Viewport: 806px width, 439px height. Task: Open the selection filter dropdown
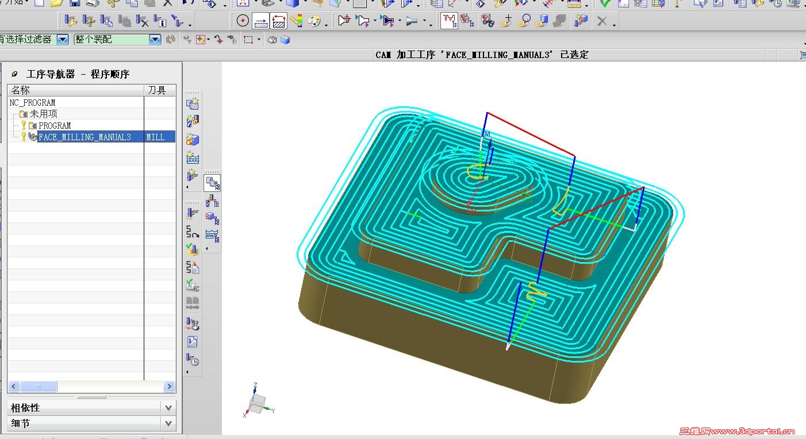pos(63,40)
